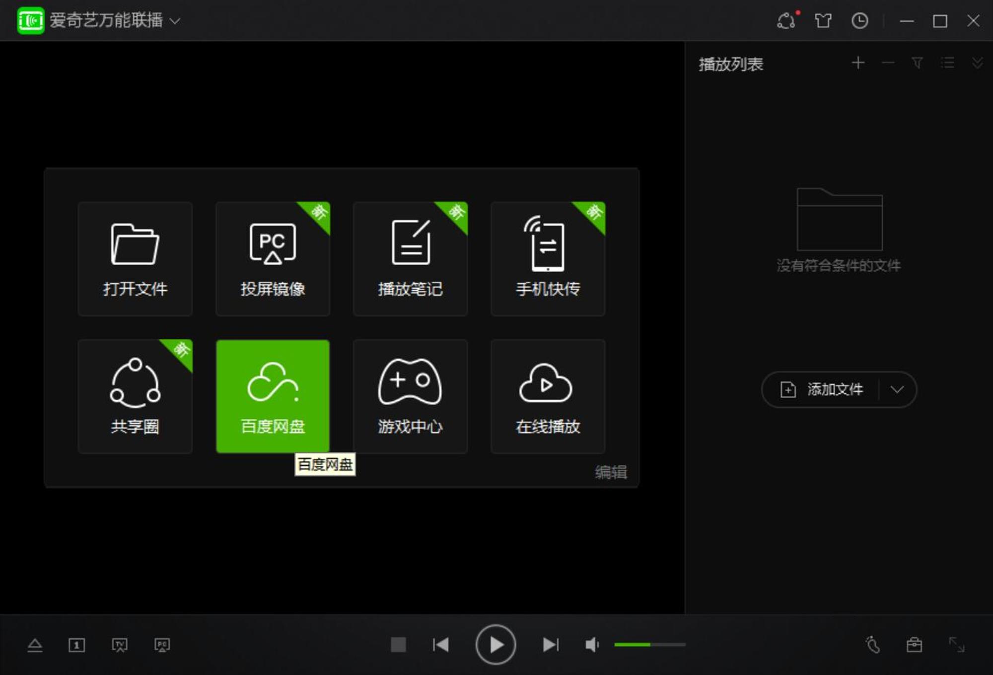Open the 在线播放 online playback tile
The image size is (993, 675).
click(x=548, y=396)
